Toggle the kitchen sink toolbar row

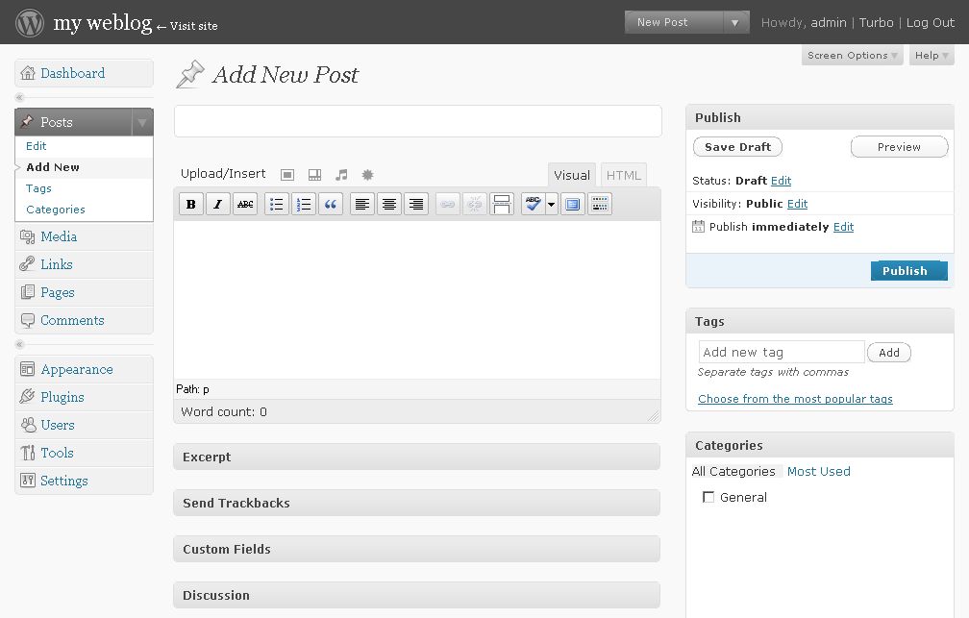[x=600, y=204]
